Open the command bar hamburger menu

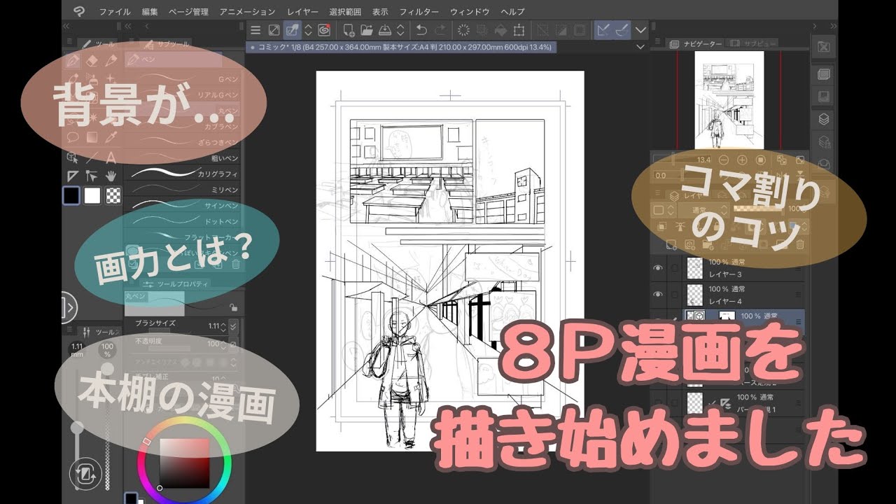tap(256, 30)
